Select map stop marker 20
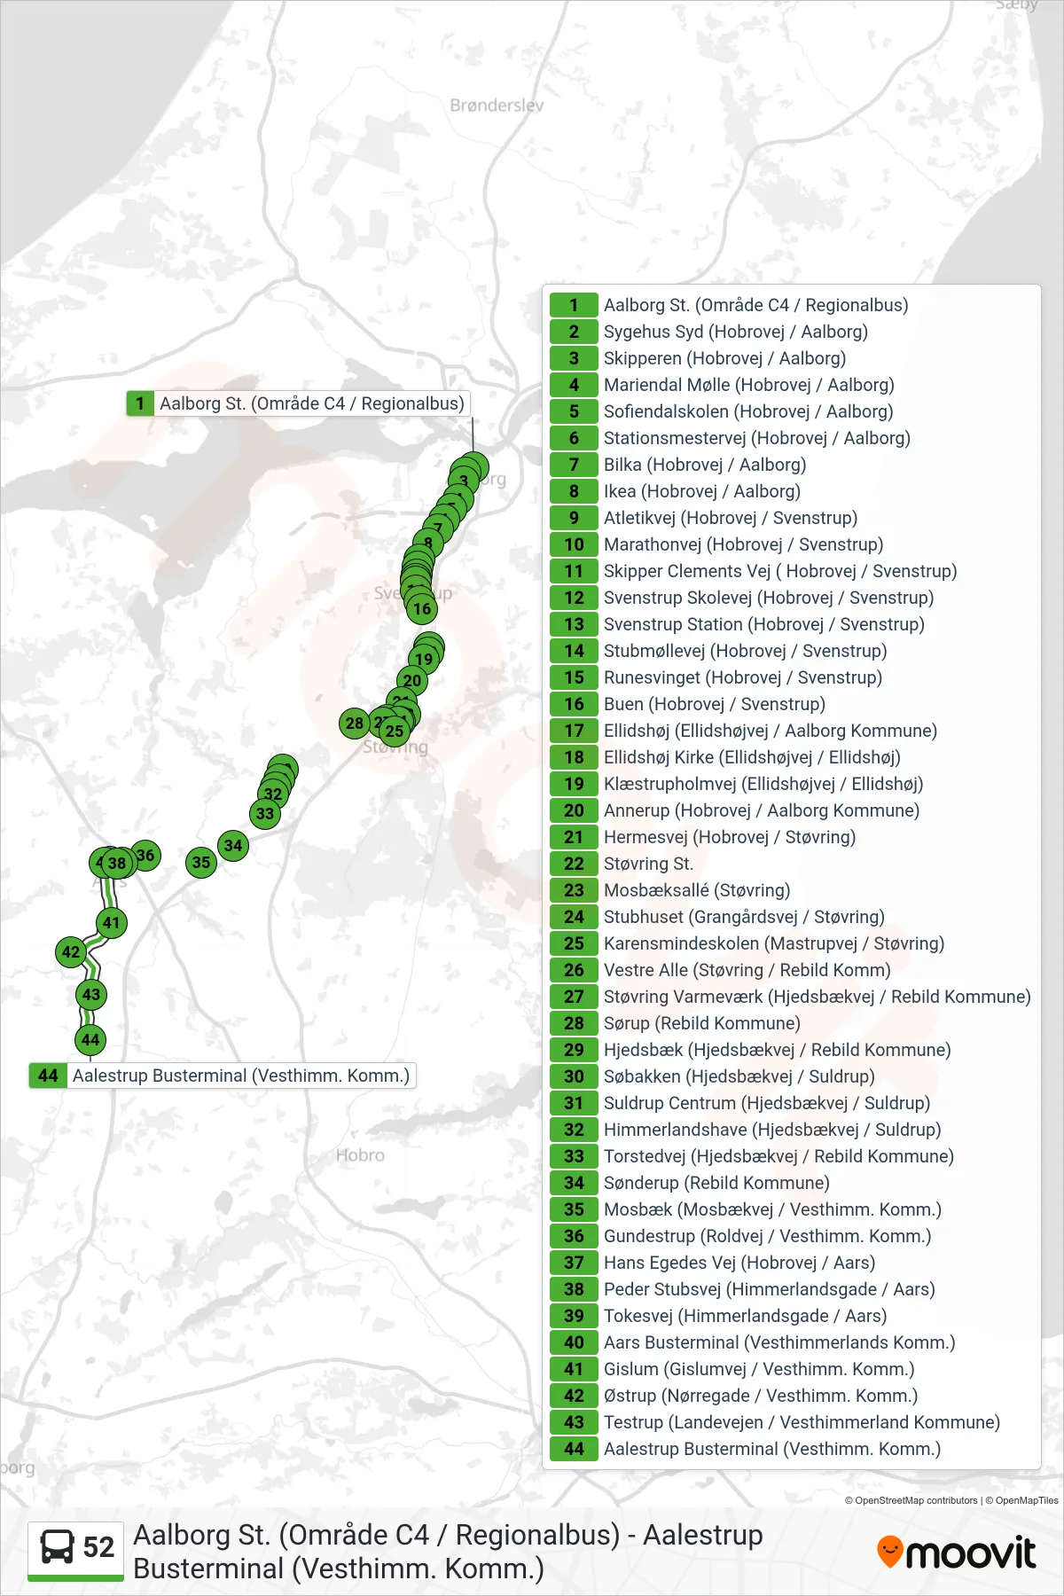This screenshot has height=1596, width=1064. coord(412,680)
